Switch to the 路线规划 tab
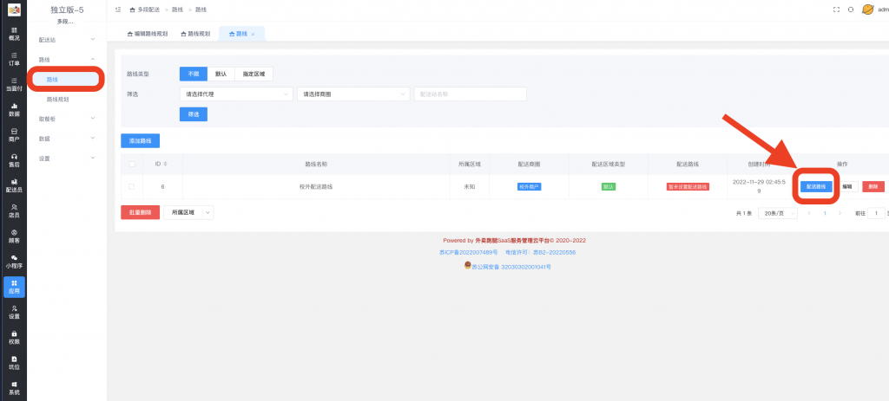 pyautogui.click(x=196, y=34)
